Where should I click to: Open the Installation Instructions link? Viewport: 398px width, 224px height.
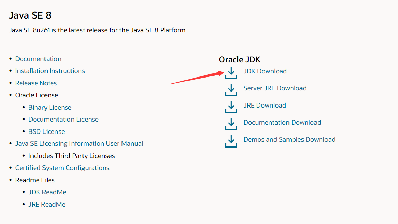tap(50, 71)
